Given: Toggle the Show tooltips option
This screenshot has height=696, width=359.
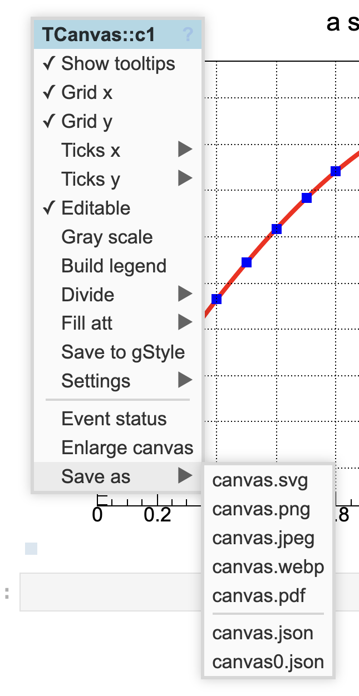Looking at the screenshot, I should point(117,64).
